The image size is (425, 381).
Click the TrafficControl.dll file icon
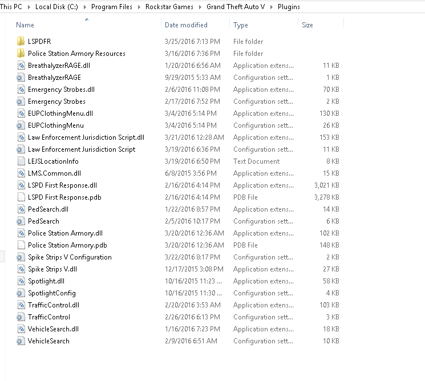pyautogui.click(x=21, y=305)
